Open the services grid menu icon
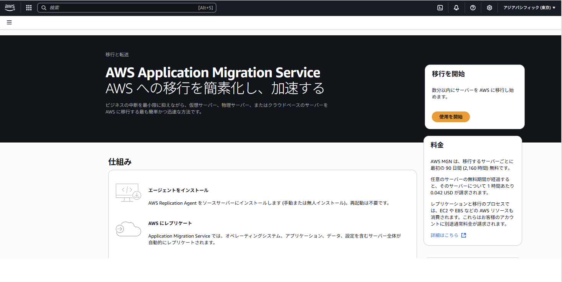 (29, 8)
